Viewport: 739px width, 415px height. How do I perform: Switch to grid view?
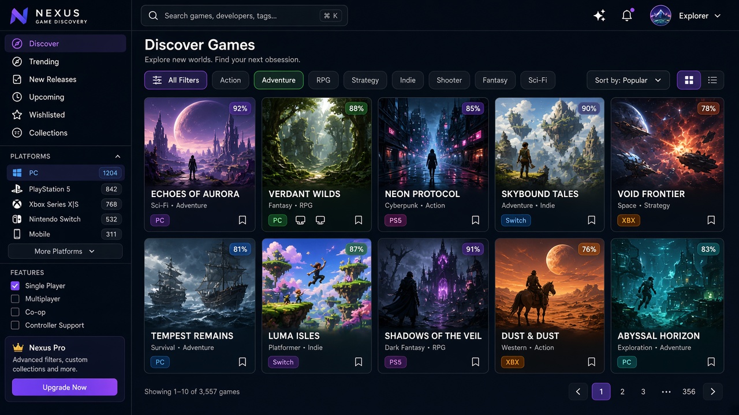(689, 80)
